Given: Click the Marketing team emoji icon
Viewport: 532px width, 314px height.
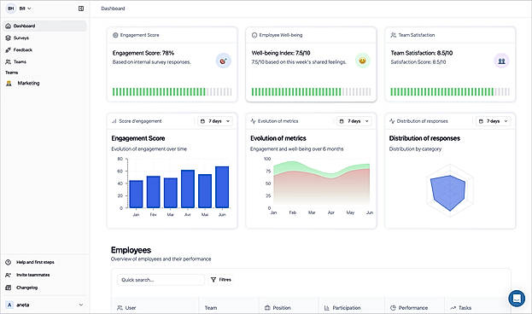Looking at the screenshot, I should (x=9, y=83).
